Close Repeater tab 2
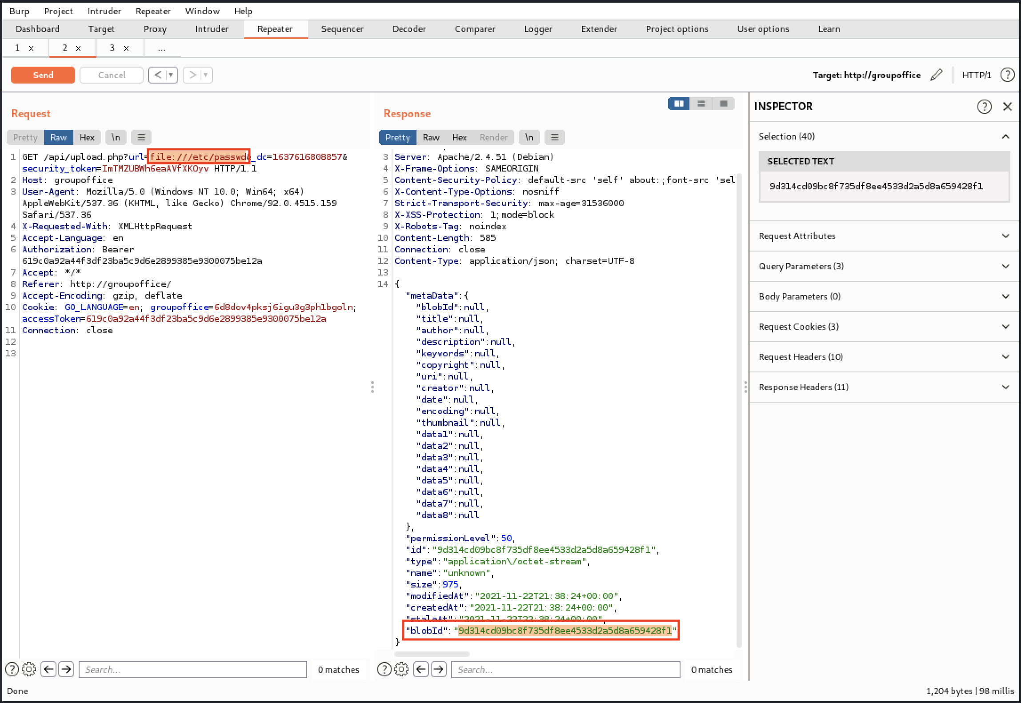1021x703 pixels. pyautogui.click(x=78, y=48)
